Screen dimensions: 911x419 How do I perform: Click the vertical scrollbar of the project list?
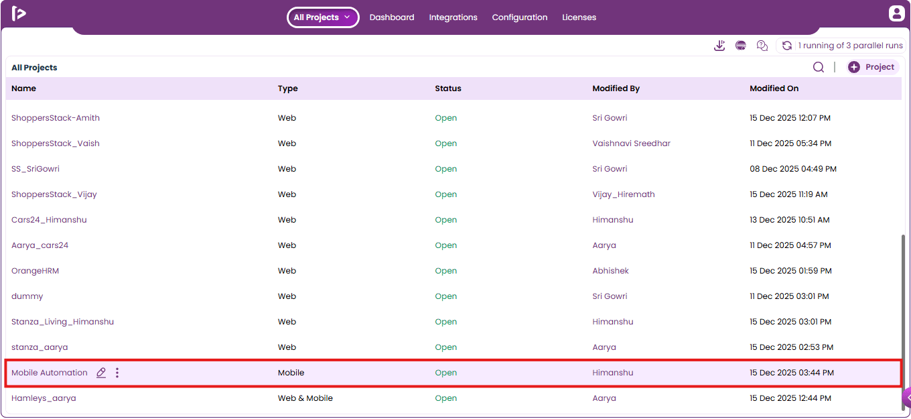(904, 322)
